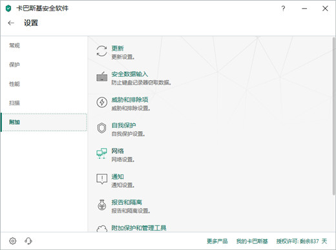Viewport: 336px width, 250px height.
Task: Open the 威胁和排除项 settings link
Action: pyautogui.click(x=130, y=99)
